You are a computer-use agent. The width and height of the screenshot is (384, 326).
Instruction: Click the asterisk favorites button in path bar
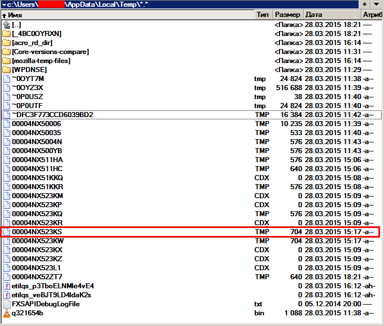click(x=365, y=4)
